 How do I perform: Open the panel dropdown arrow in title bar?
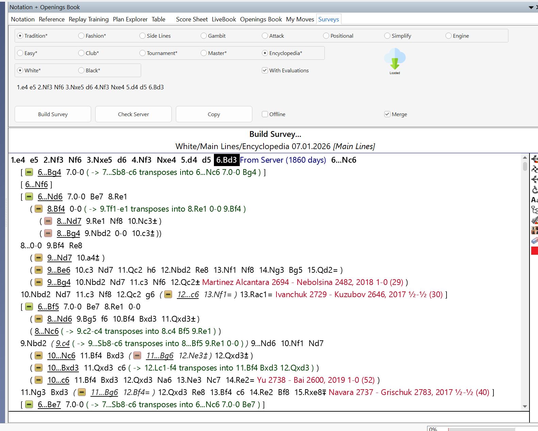point(531,7)
